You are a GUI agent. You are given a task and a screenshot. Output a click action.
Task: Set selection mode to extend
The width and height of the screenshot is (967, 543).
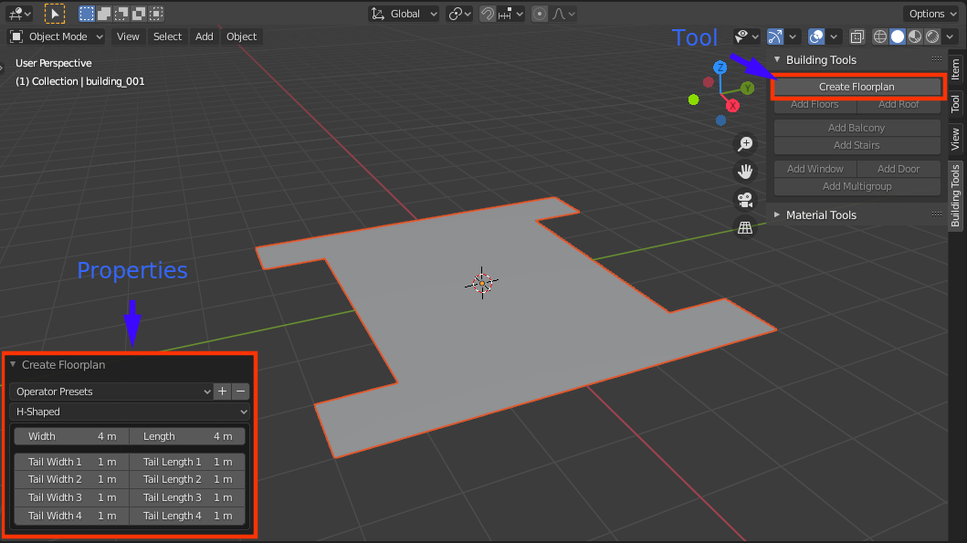point(104,14)
